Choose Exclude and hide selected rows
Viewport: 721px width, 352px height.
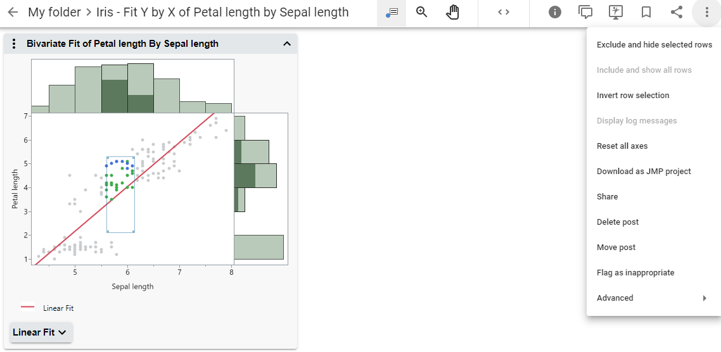pos(654,45)
